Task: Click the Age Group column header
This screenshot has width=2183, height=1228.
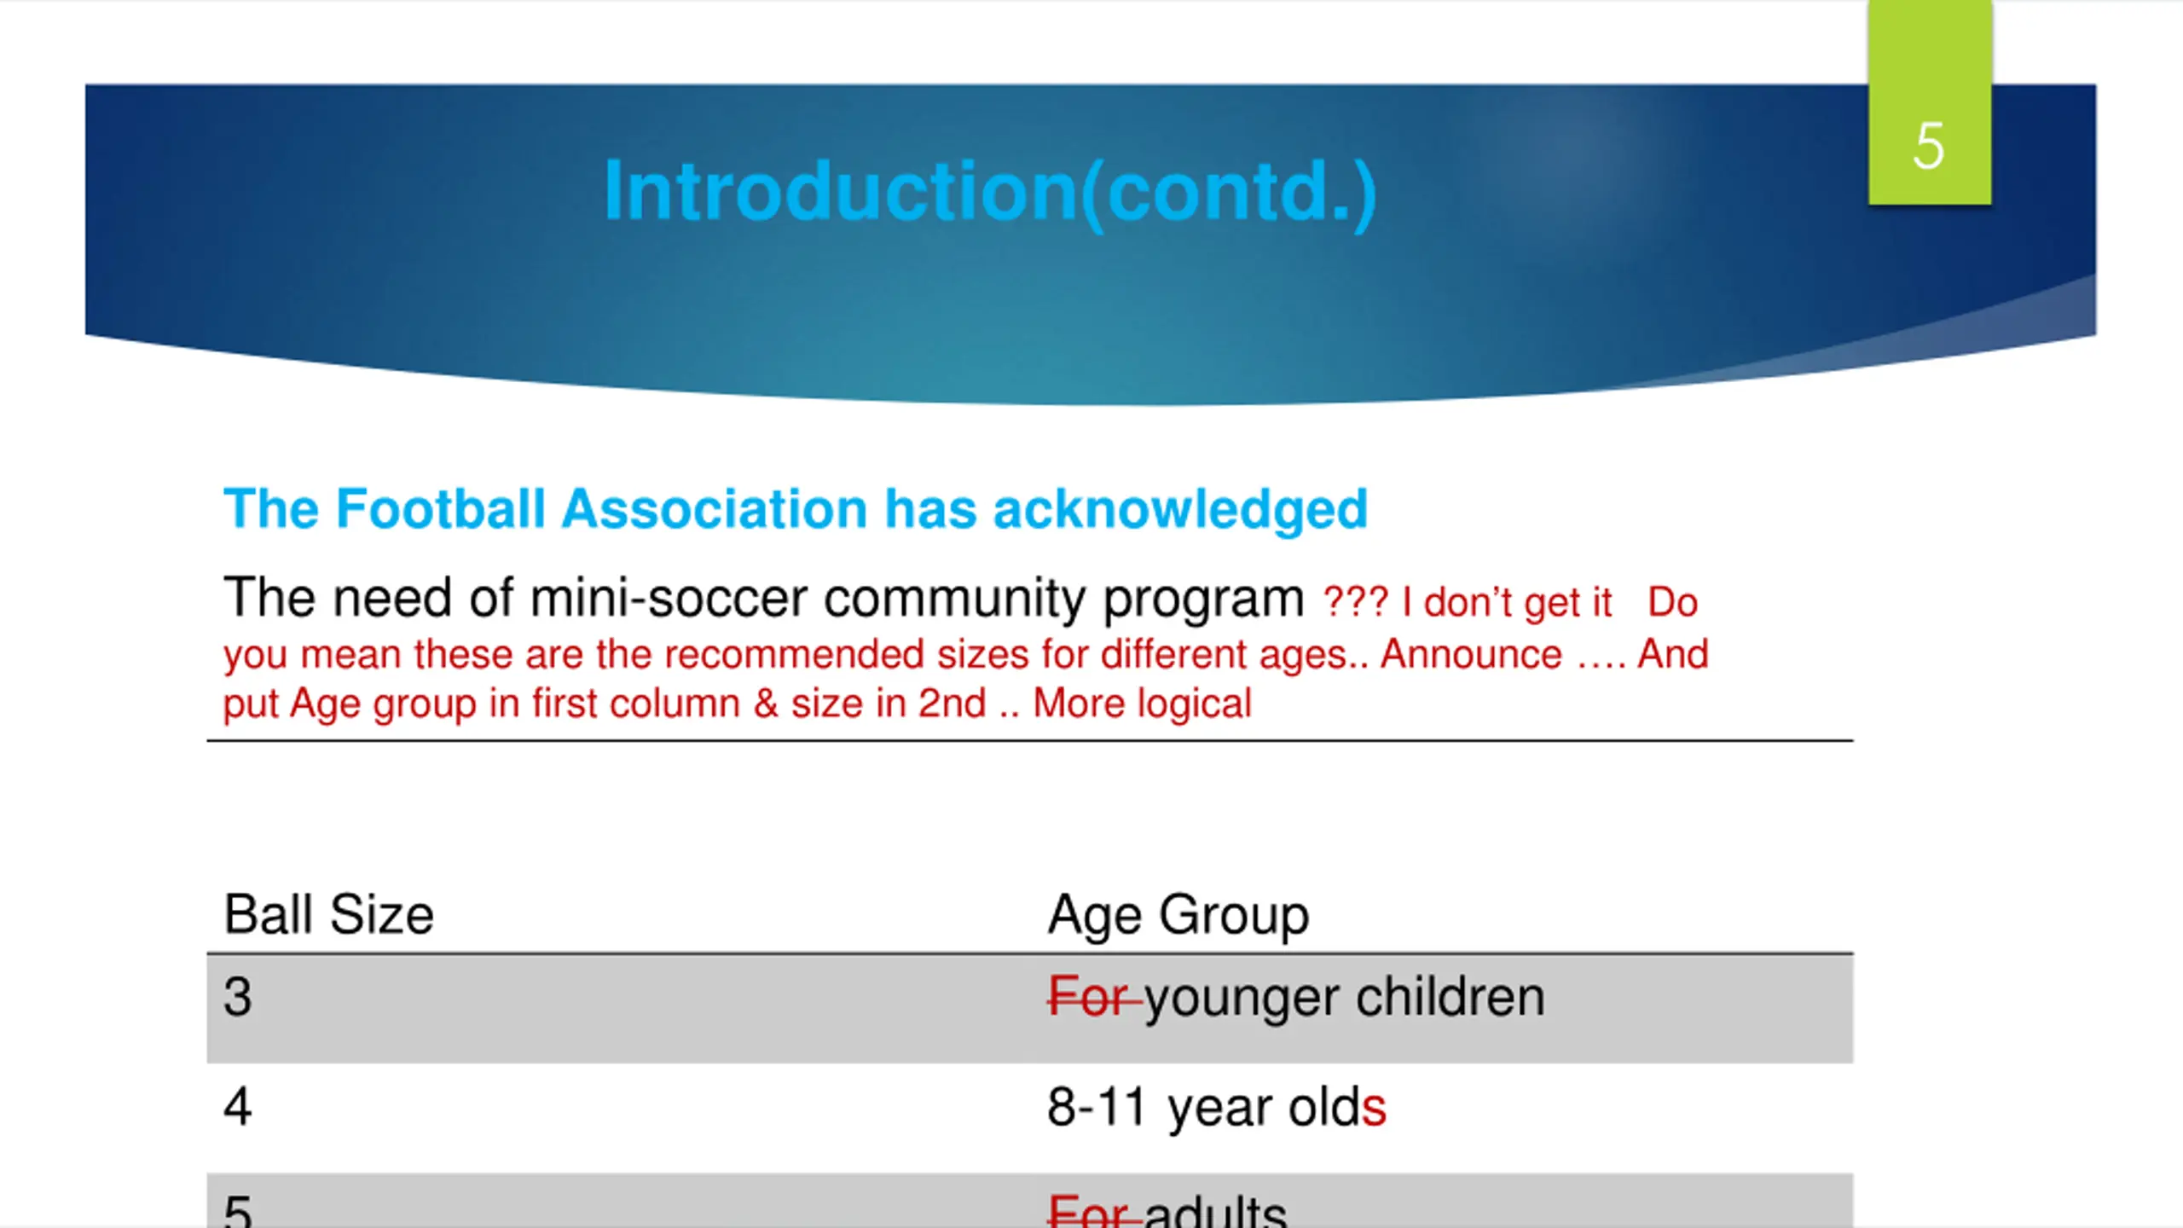Action: point(1178,915)
